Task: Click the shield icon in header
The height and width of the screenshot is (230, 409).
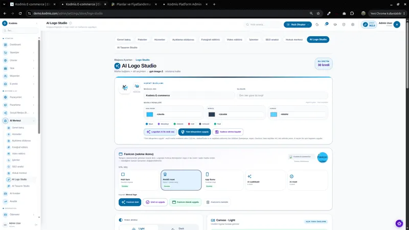Action: click(344, 25)
